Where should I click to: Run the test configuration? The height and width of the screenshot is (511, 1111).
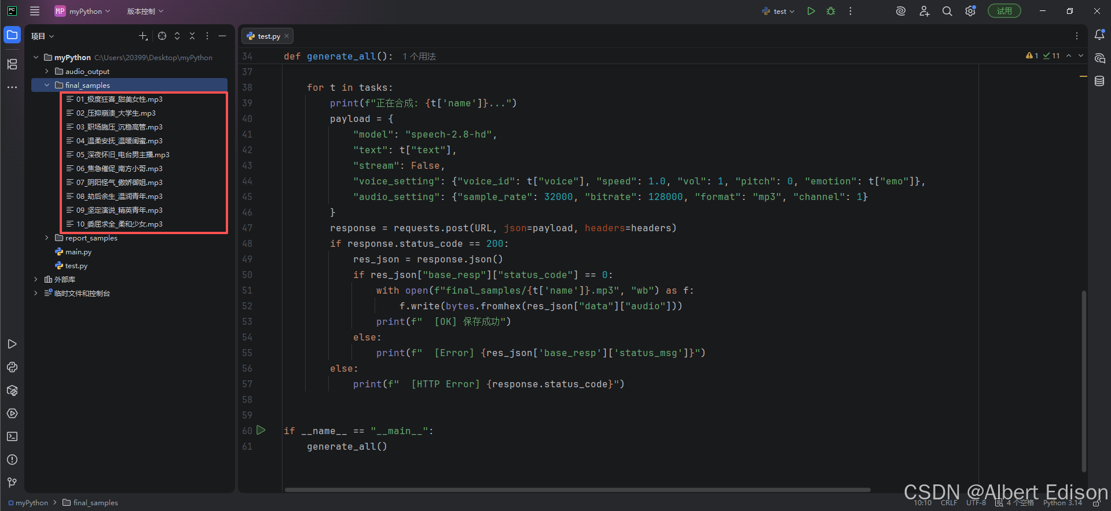[811, 11]
